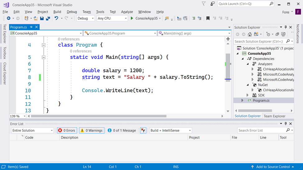Open the Test Explorer side tab
The height and width of the screenshot is (170, 303).
(x=5, y=34)
